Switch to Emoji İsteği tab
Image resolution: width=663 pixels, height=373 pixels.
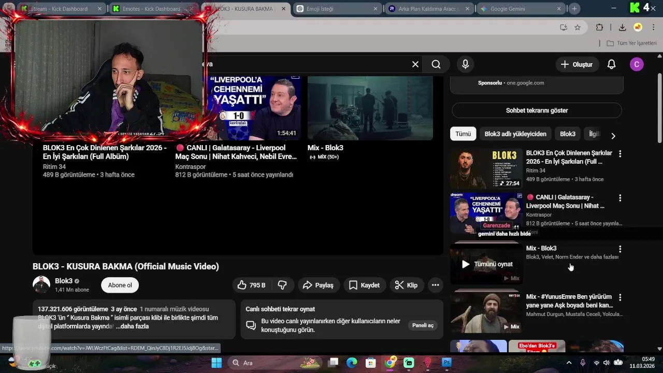click(x=337, y=9)
